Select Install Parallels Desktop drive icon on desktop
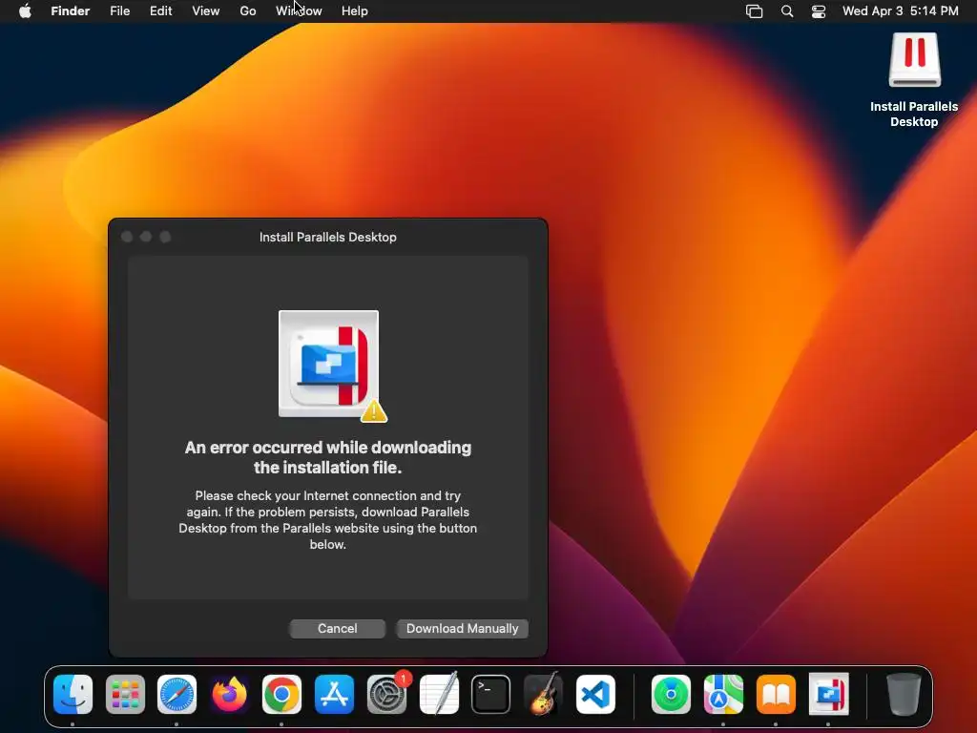This screenshot has width=977, height=733. pos(914,60)
